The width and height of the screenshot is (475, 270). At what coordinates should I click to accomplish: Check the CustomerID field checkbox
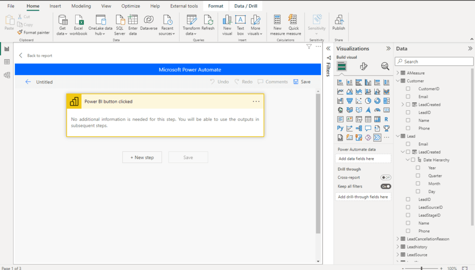(x=408, y=88)
